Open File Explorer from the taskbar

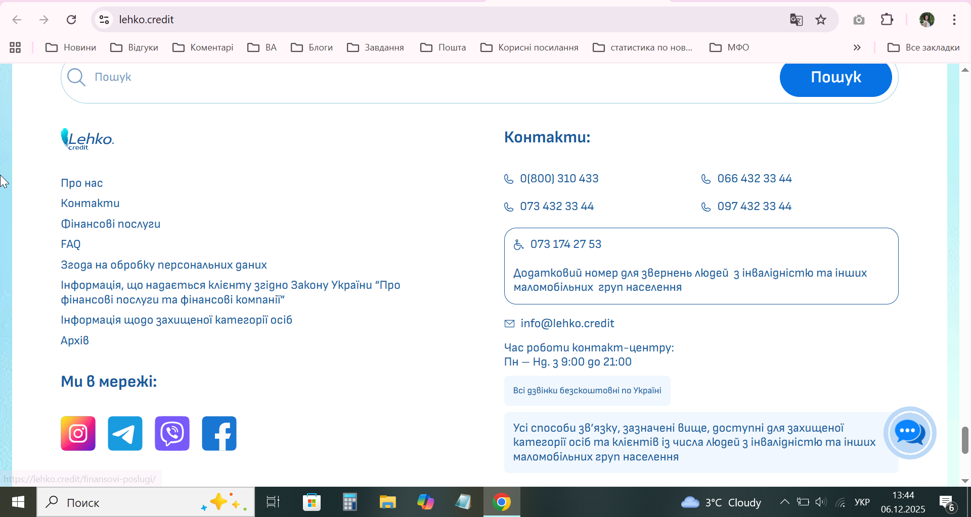[x=388, y=502]
